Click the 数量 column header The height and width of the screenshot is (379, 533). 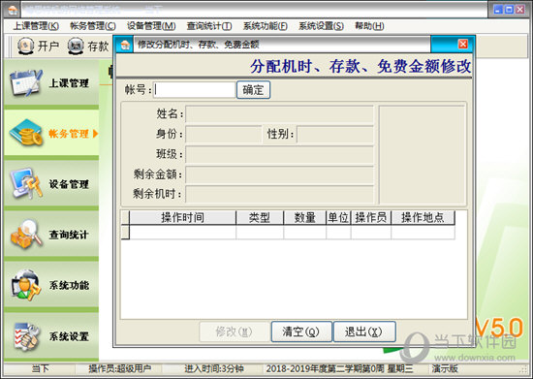coord(305,217)
